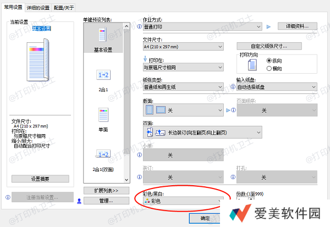Open the 版面 layout dropdown

(x=183, y=110)
